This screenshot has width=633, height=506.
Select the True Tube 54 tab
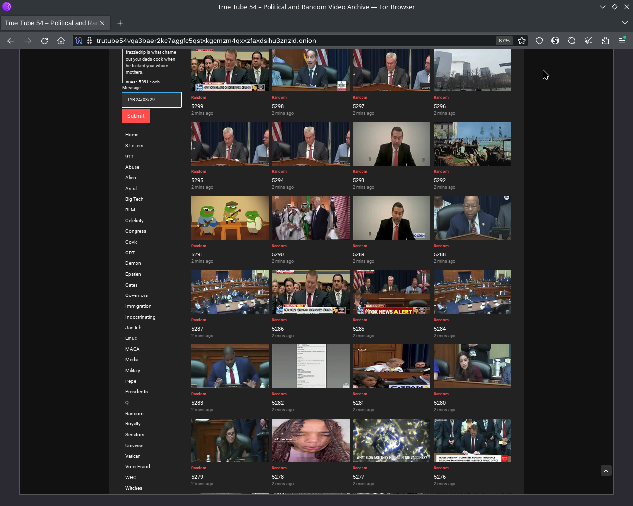(x=55, y=23)
